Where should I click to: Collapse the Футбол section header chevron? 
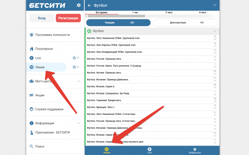pos(215,31)
